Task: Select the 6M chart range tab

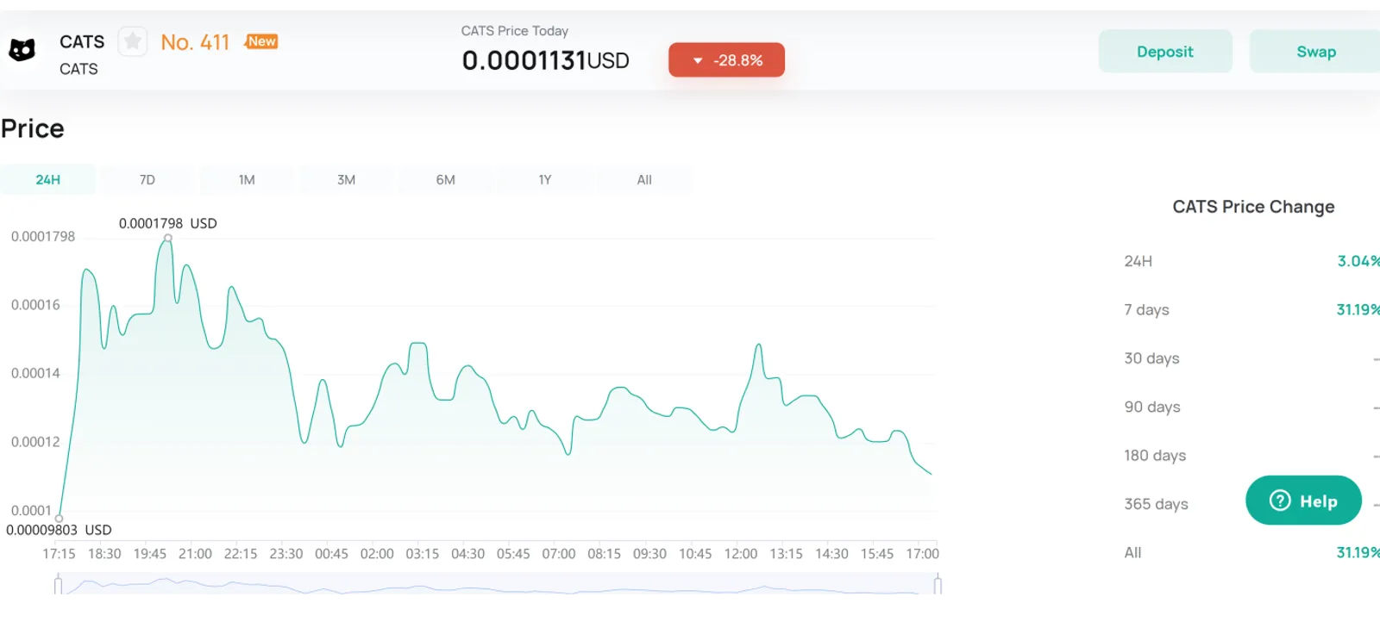Action: (x=445, y=180)
